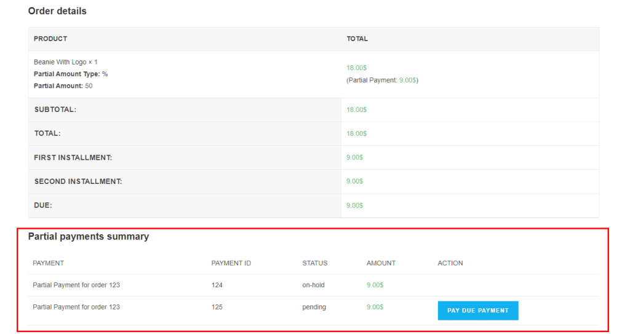Viewport: 630px width, 334px height.
Task: Click the PAYMENT ID column header
Action: pyautogui.click(x=231, y=263)
